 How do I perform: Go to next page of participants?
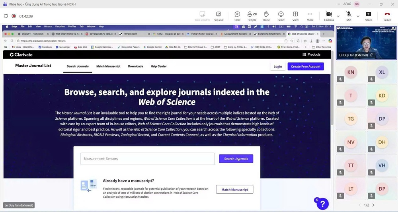coord(373,205)
